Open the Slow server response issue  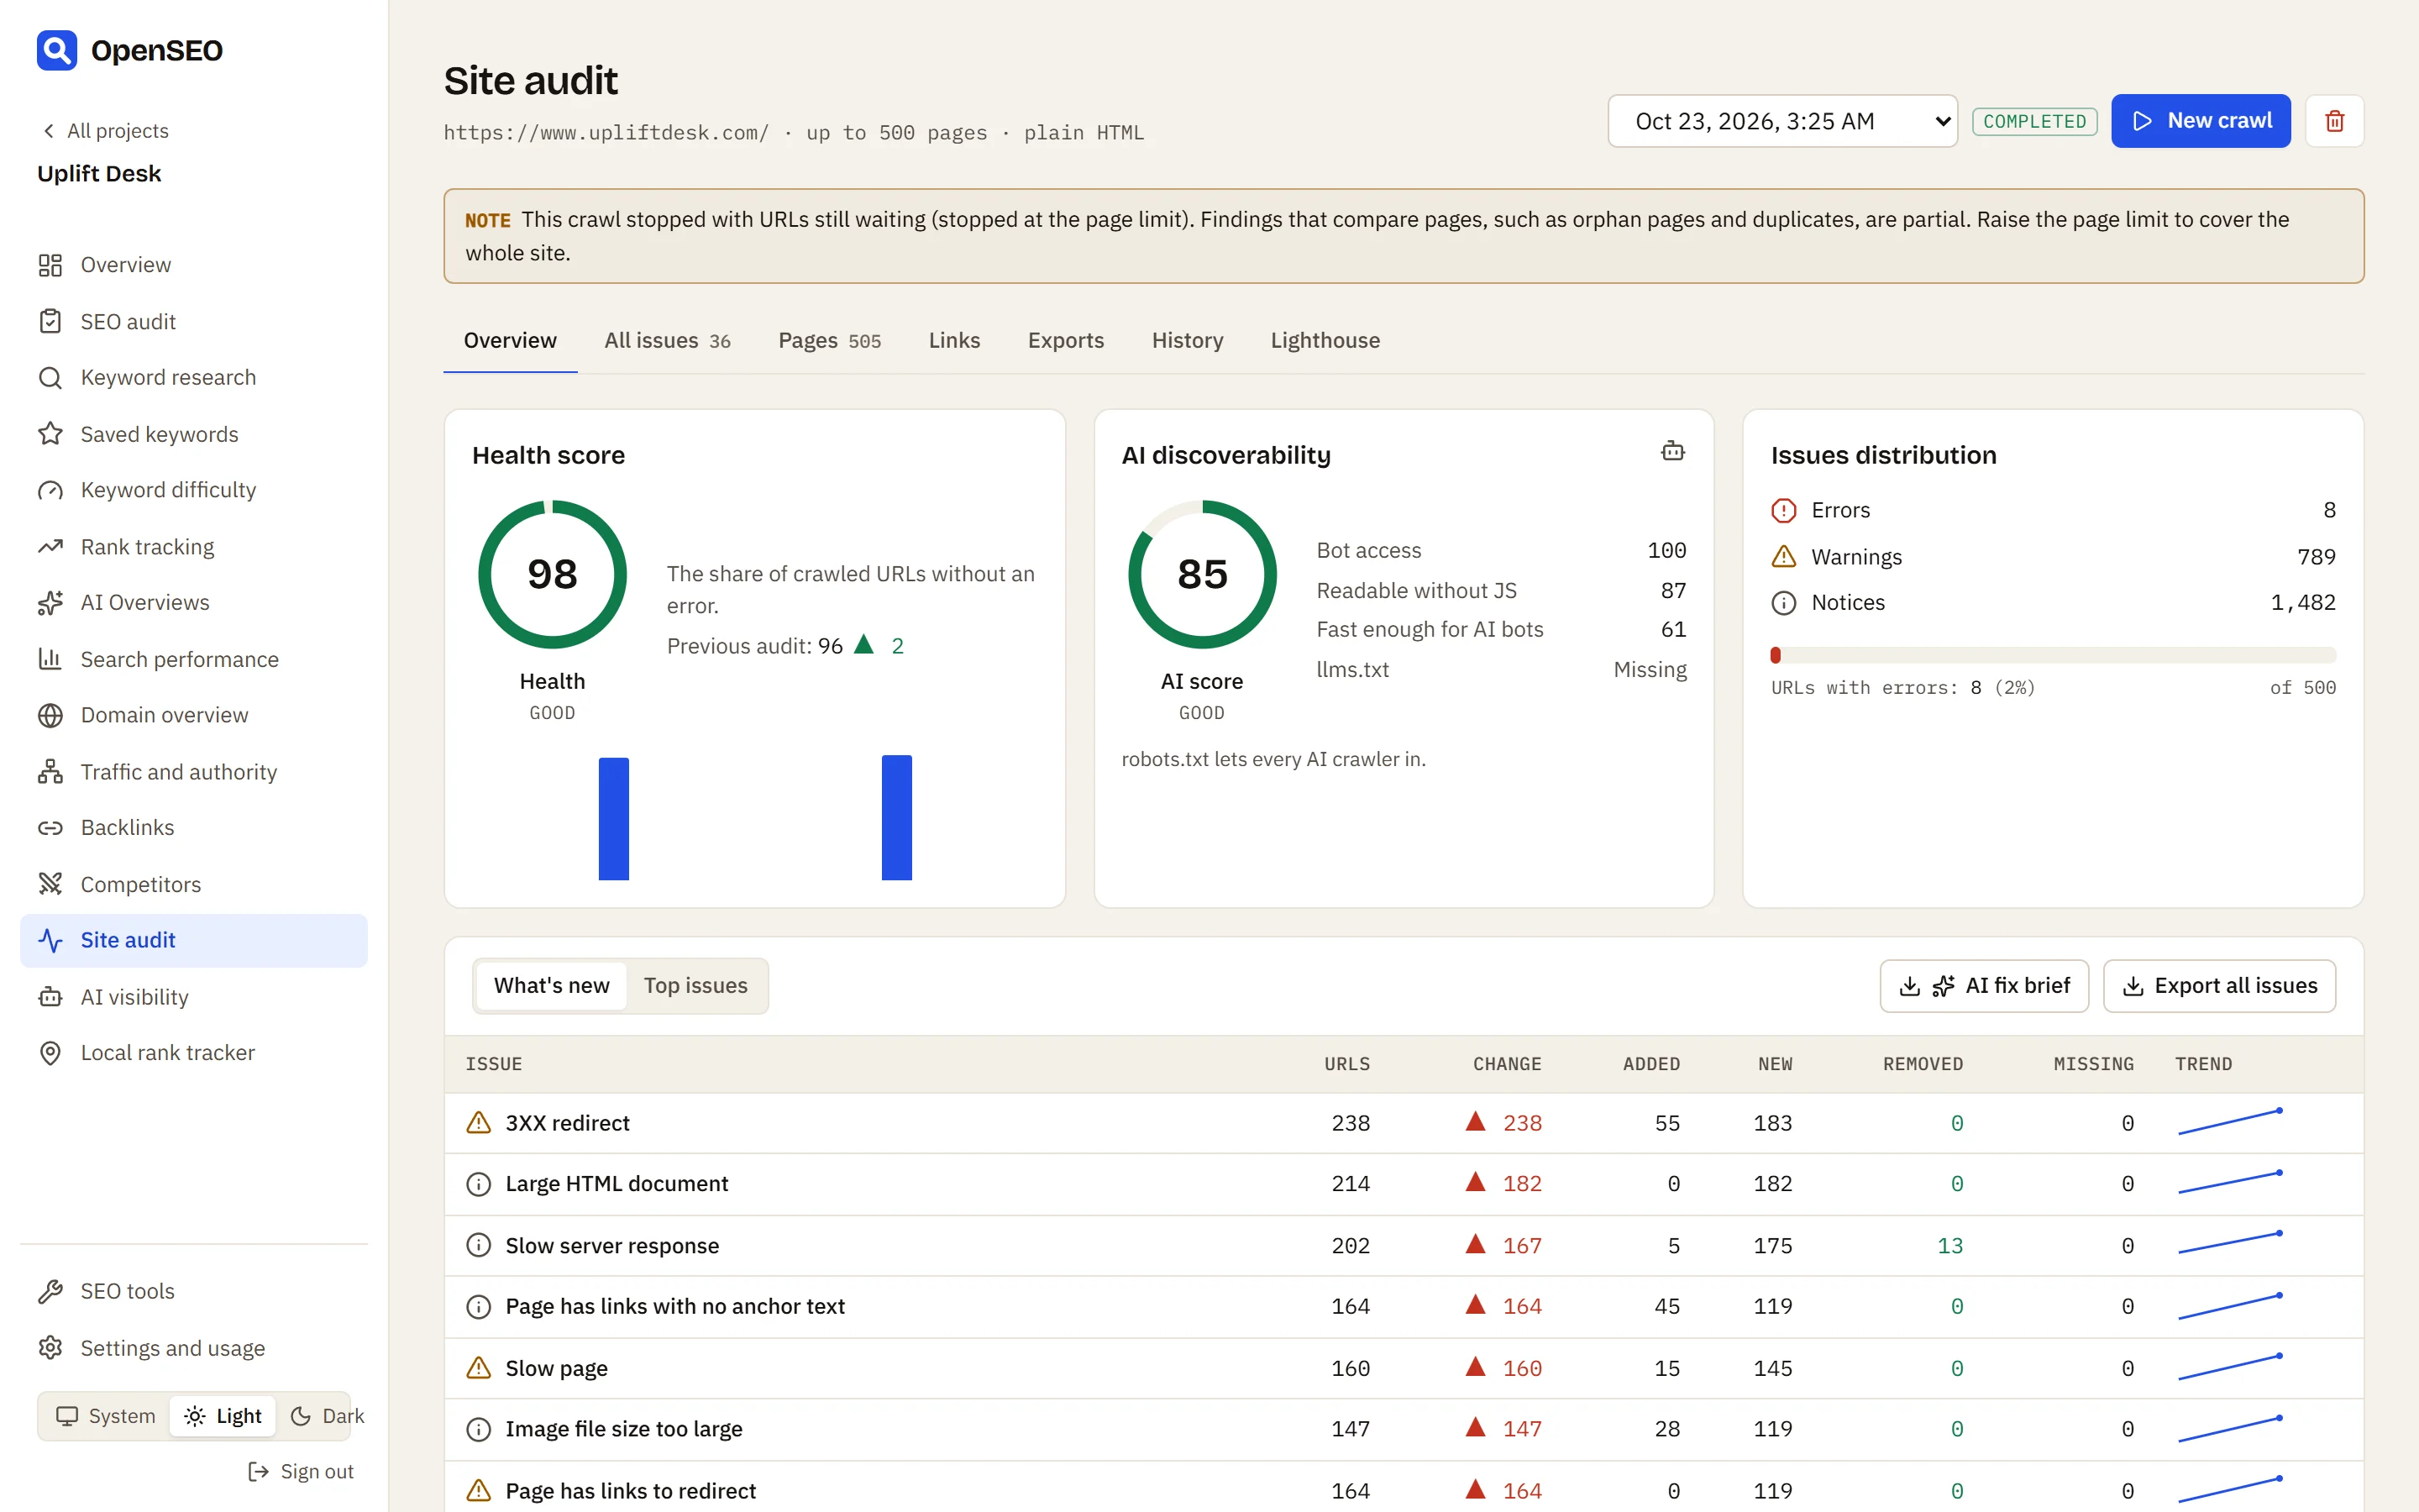(x=1404, y=1246)
